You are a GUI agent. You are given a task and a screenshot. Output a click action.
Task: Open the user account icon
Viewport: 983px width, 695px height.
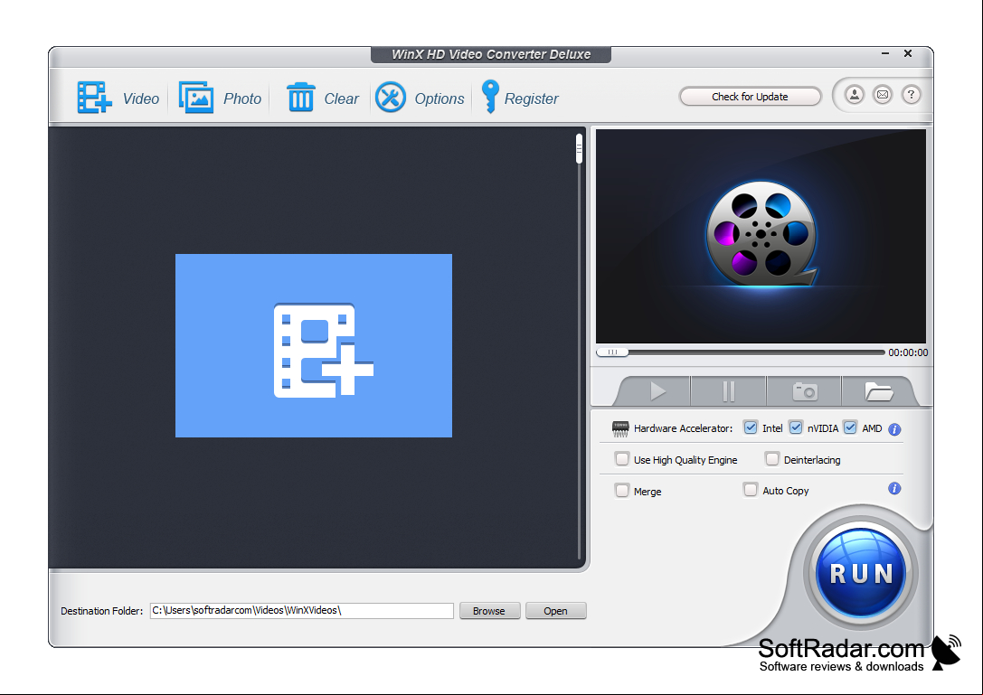854,95
